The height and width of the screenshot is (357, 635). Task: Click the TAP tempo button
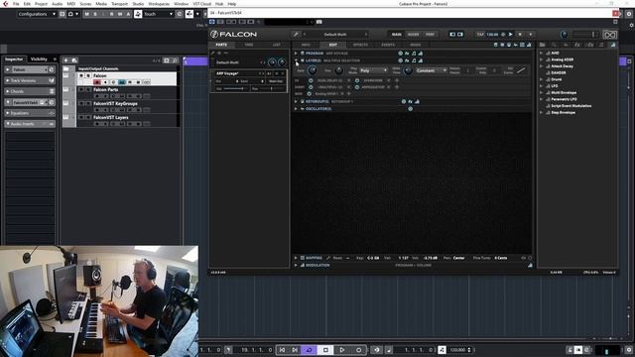[x=480, y=35]
